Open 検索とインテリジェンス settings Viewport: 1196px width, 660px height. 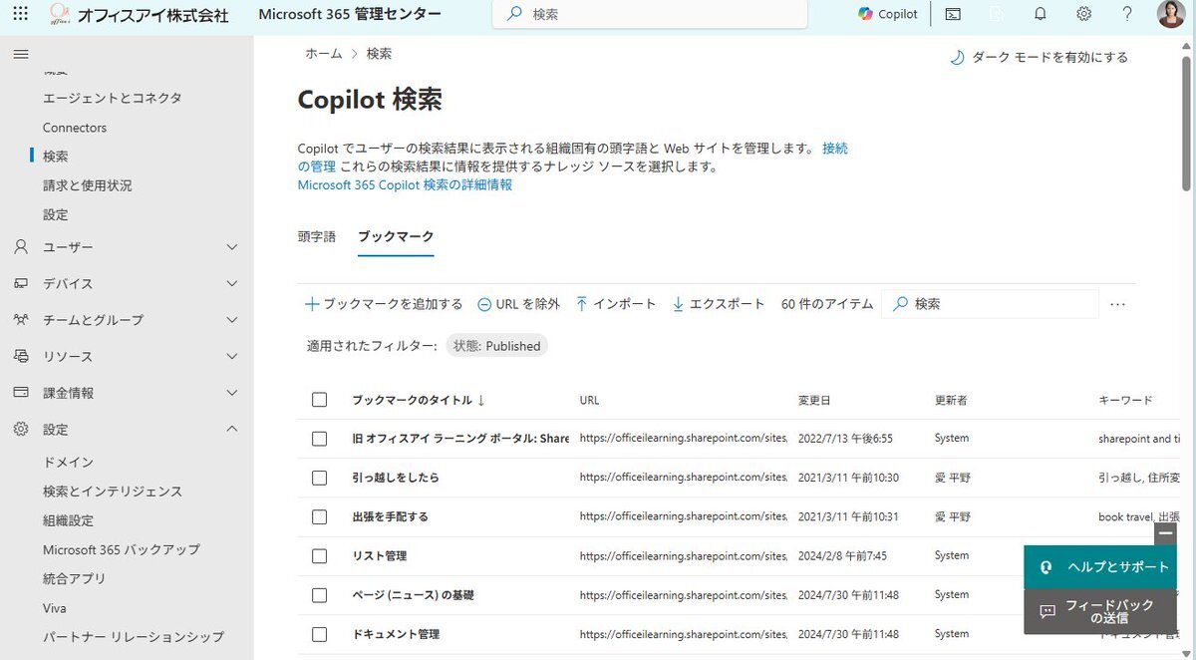point(113,492)
